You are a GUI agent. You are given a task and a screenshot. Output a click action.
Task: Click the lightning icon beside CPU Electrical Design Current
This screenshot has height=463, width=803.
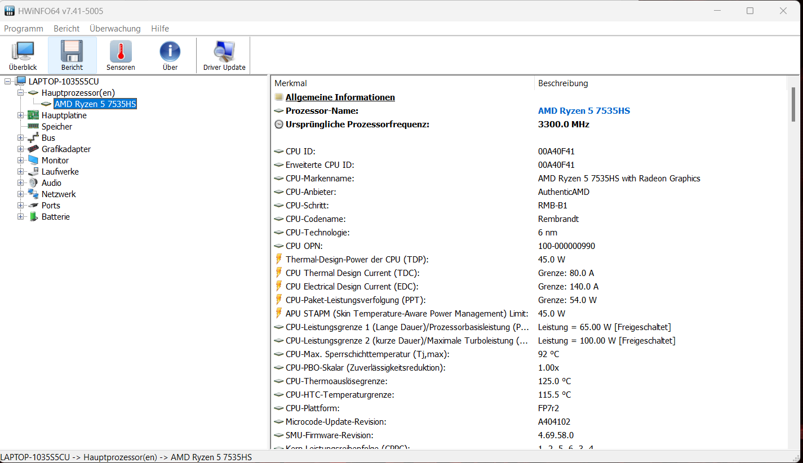278,286
